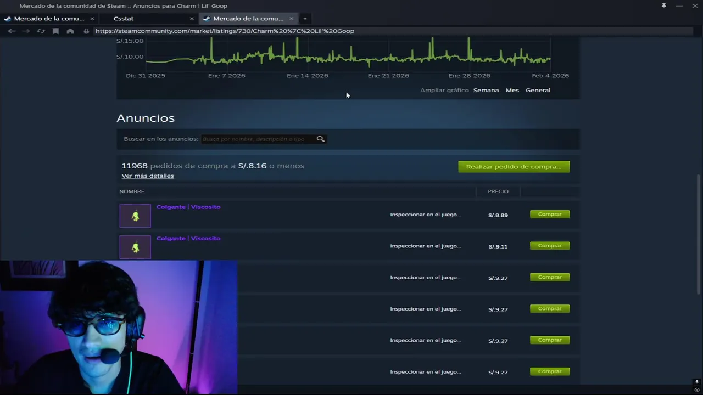Click the pin icon in the title bar
The width and height of the screenshot is (703, 395).
click(663, 5)
